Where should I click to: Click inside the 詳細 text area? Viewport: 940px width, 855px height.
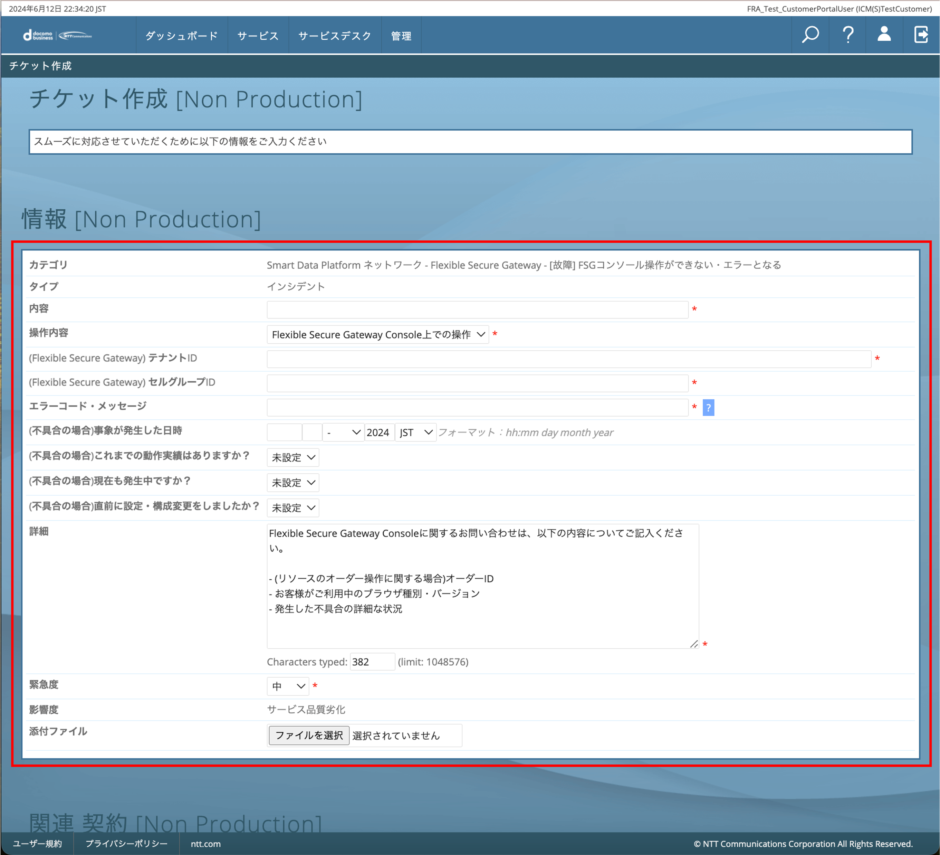pos(482,586)
